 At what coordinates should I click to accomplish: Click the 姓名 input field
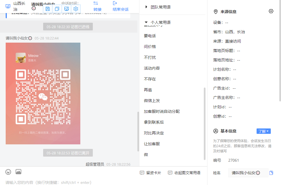click(x=248, y=173)
